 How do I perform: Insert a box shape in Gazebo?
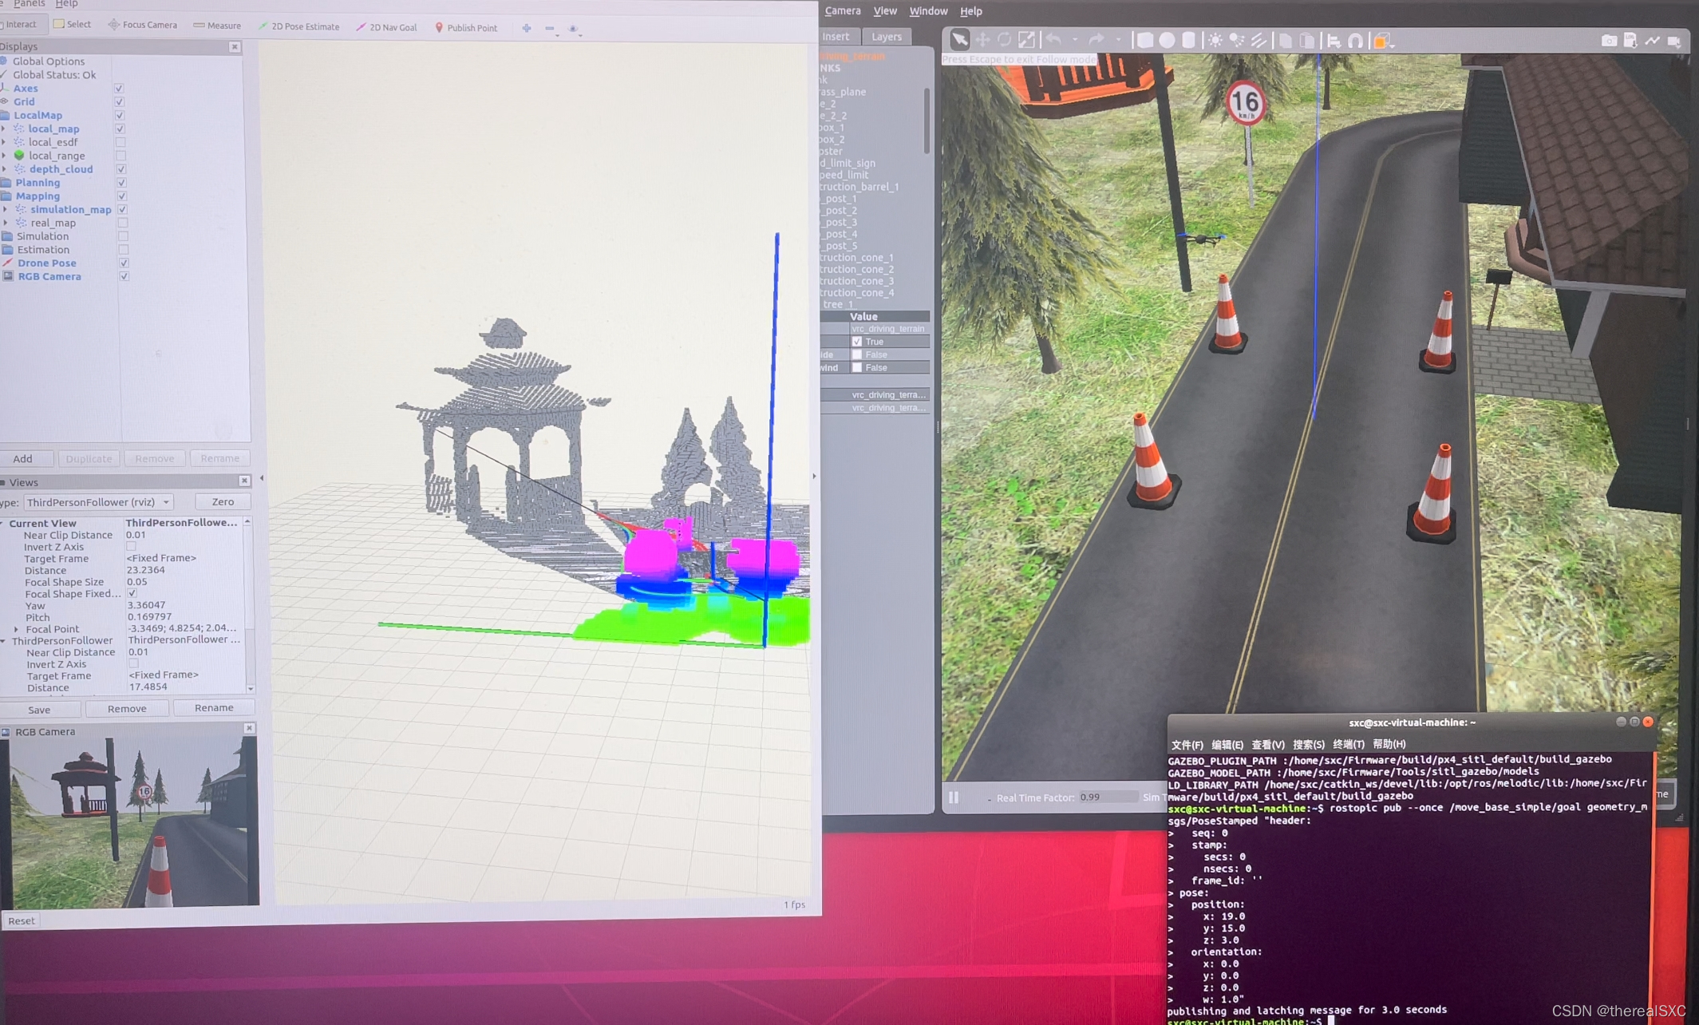click(x=1144, y=40)
